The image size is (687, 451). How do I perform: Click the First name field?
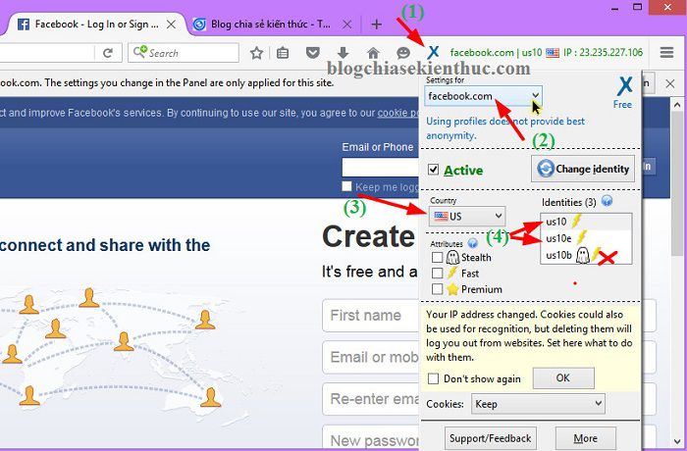coord(370,316)
